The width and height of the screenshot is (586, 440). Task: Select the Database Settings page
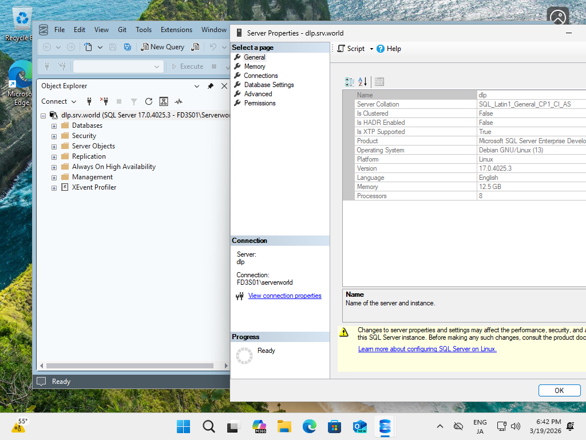click(269, 85)
